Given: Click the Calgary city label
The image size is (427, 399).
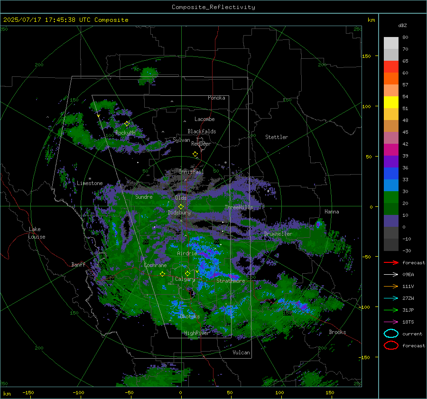Looking at the screenshot, I should (185, 279).
